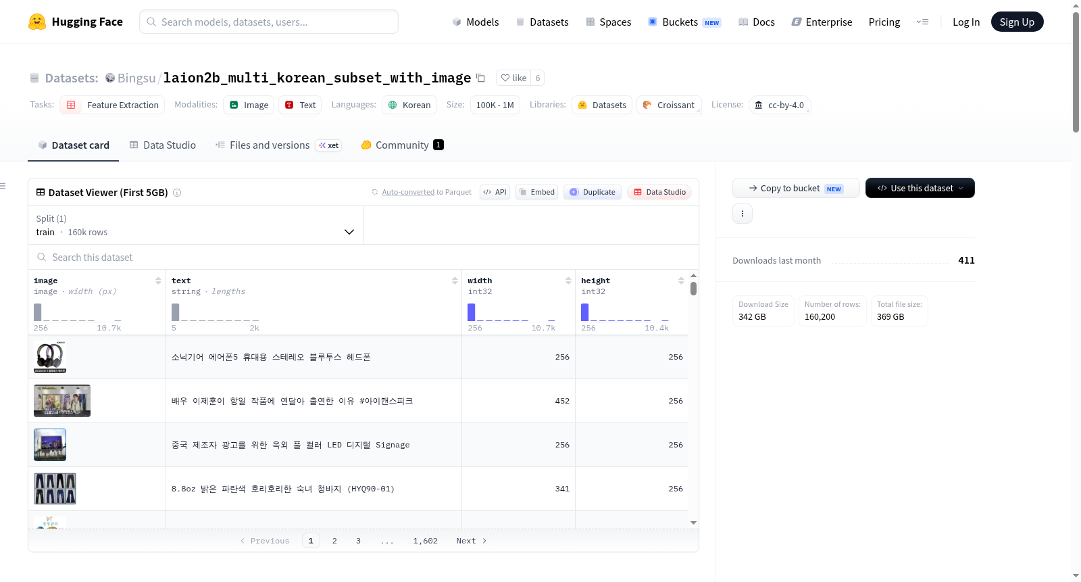Click the Croissant library tag
The image size is (1081, 582).
(669, 105)
